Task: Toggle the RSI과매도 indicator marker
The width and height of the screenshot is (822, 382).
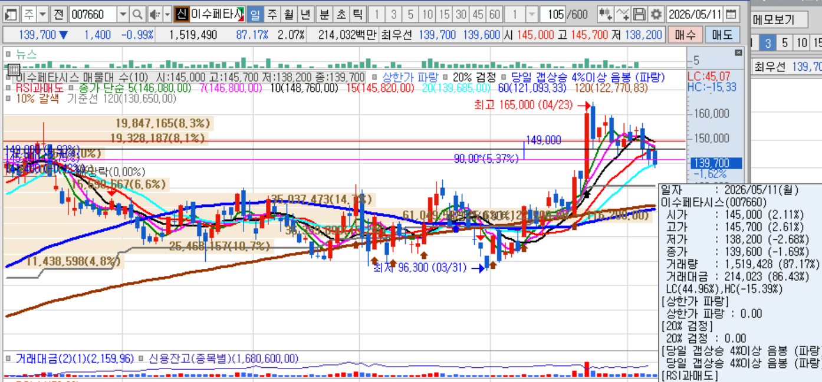Action: tap(9, 88)
